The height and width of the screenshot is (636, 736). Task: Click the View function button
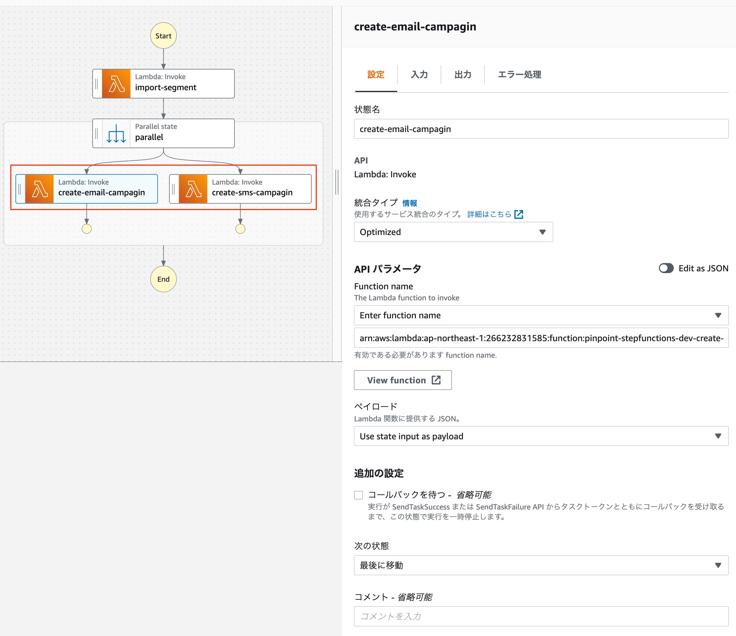click(x=403, y=380)
